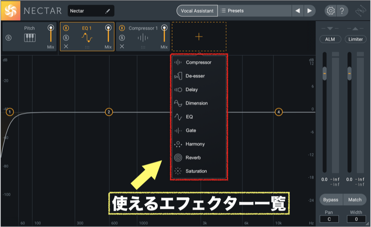Toggle power on the EQ 1 module
Image resolution: width=371 pixels, height=227 pixels.
point(66,28)
